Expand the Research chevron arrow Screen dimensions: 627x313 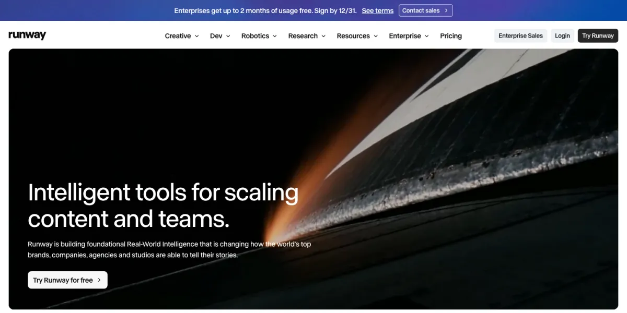pyautogui.click(x=323, y=36)
